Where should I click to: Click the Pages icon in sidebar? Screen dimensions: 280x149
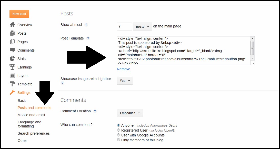tap(12, 42)
